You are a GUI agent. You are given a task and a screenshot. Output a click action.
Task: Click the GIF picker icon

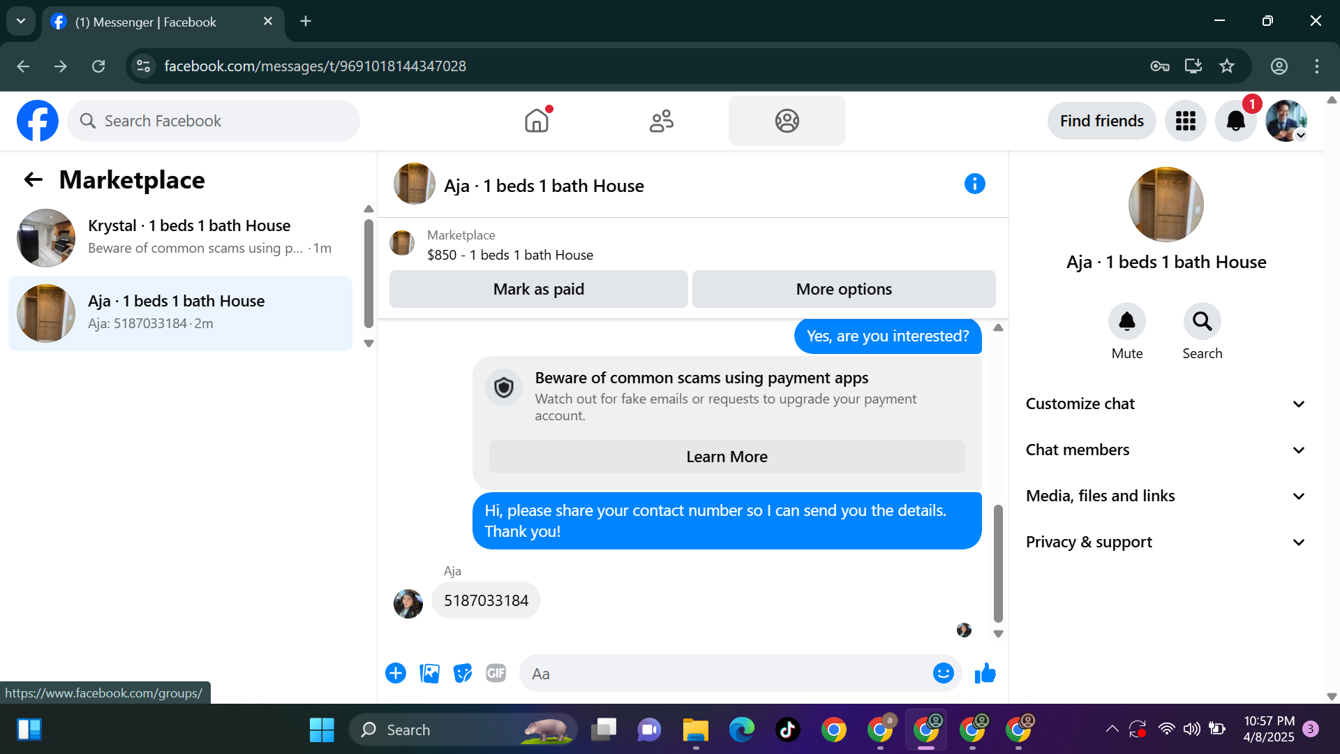tap(496, 674)
